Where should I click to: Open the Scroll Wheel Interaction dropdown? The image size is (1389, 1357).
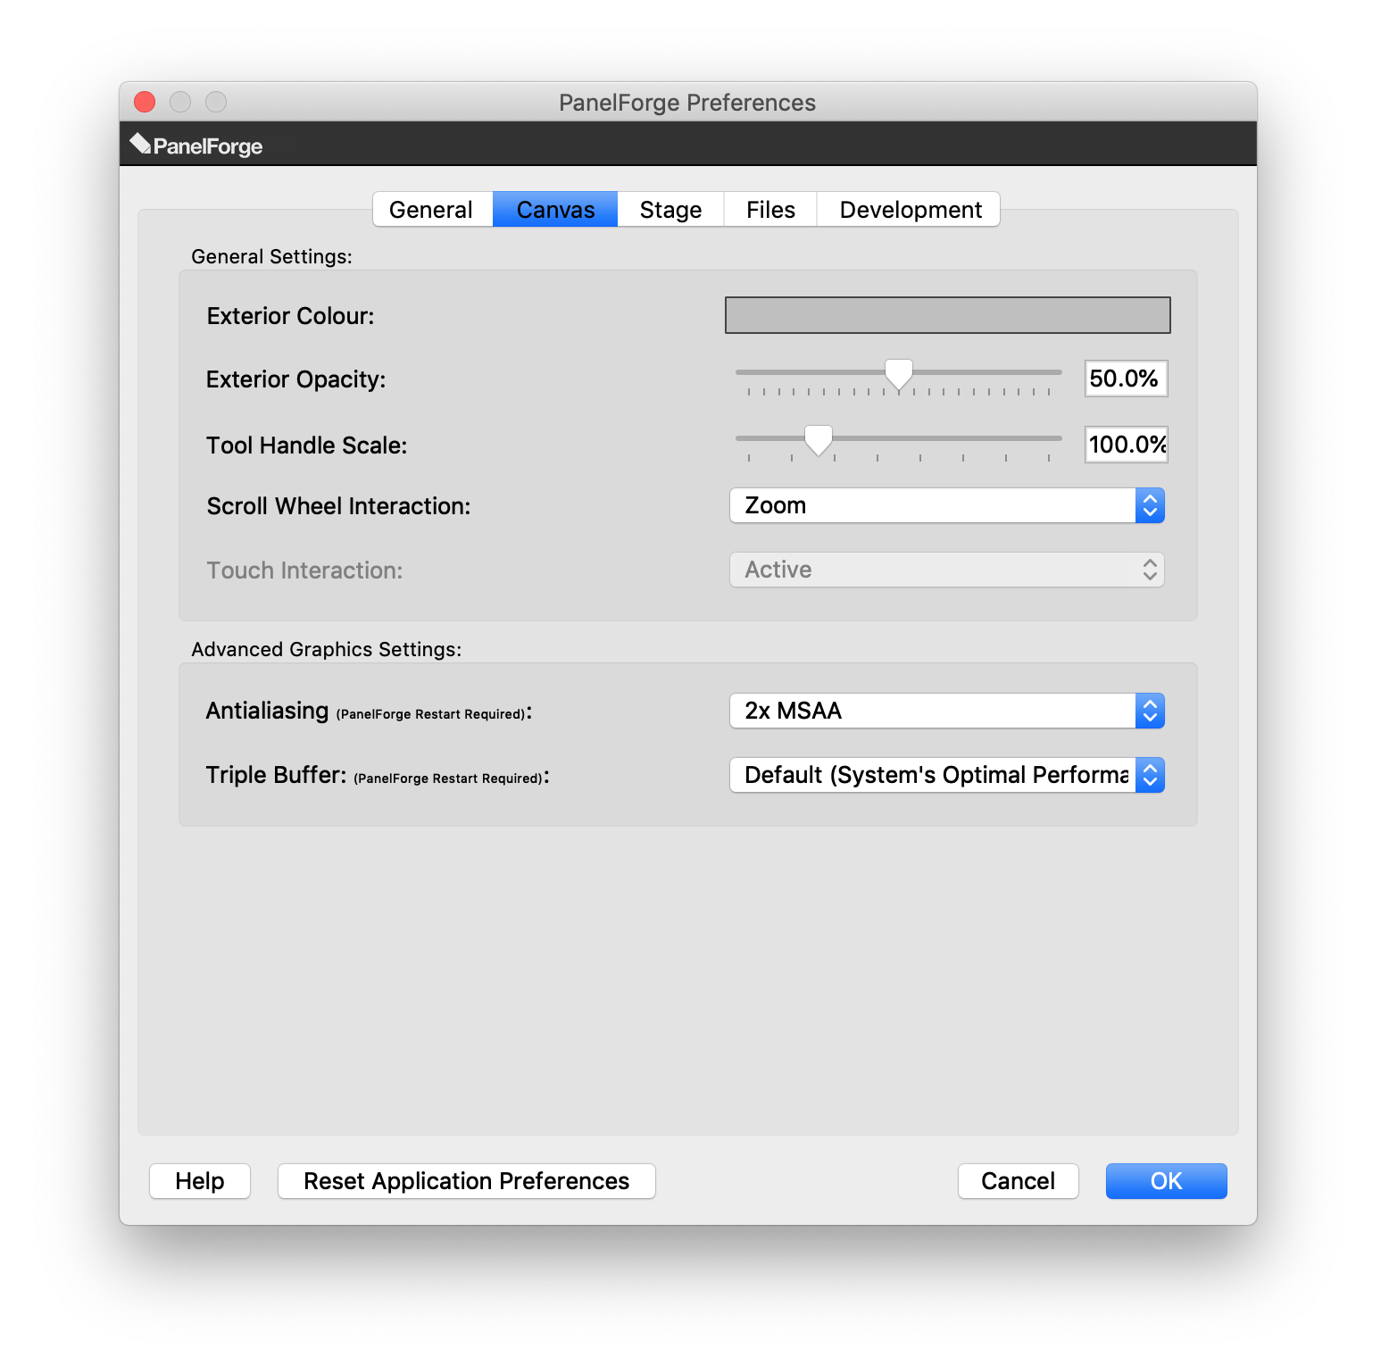tap(946, 505)
